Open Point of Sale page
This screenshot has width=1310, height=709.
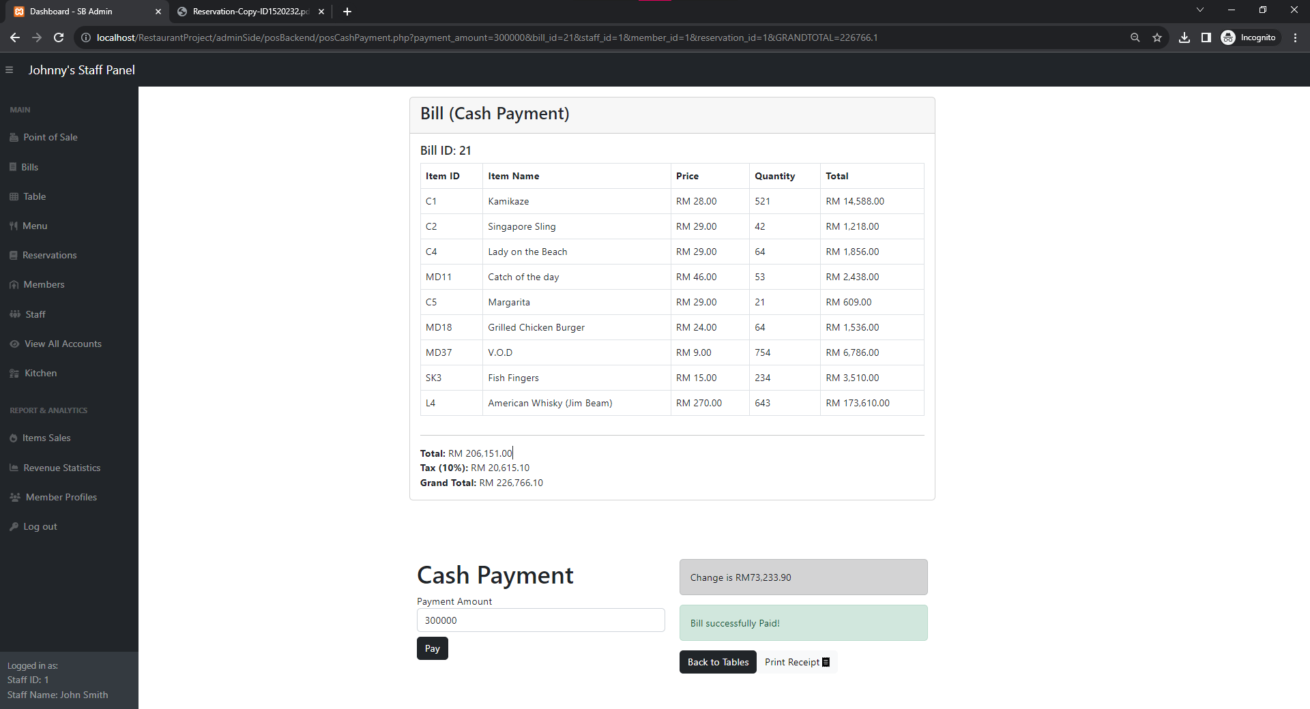[50, 138]
